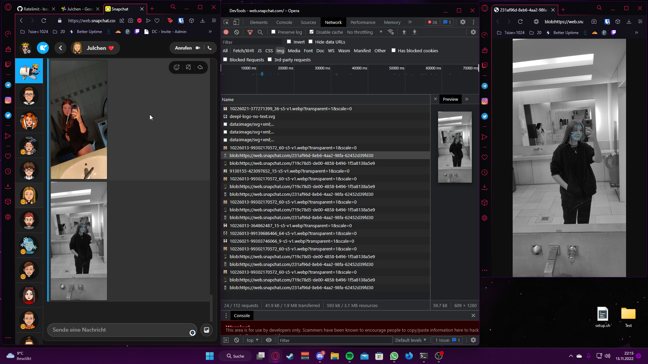Start a voice call with Julchen

(x=210, y=48)
